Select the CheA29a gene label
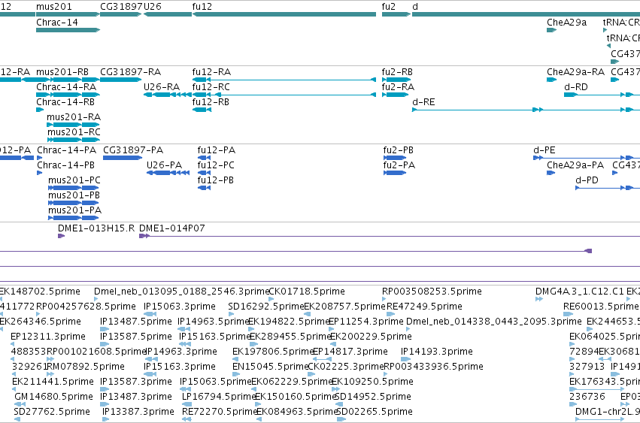 [x=566, y=23]
